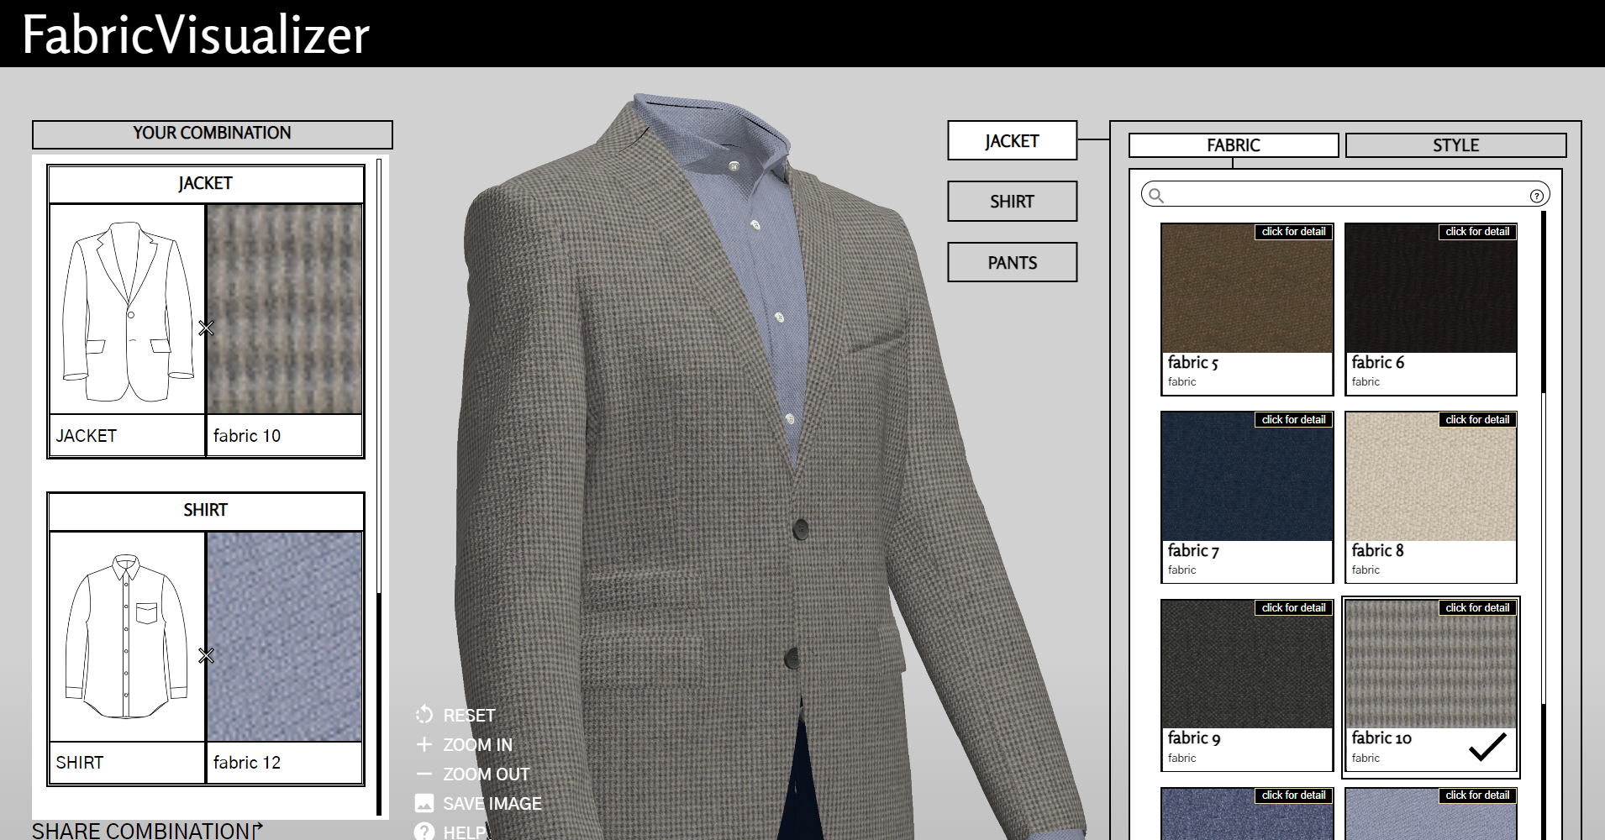Image resolution: width=1605 pixels, height=840 pixels.
Task: Open detail for fabric 5
Action: 1293,232
